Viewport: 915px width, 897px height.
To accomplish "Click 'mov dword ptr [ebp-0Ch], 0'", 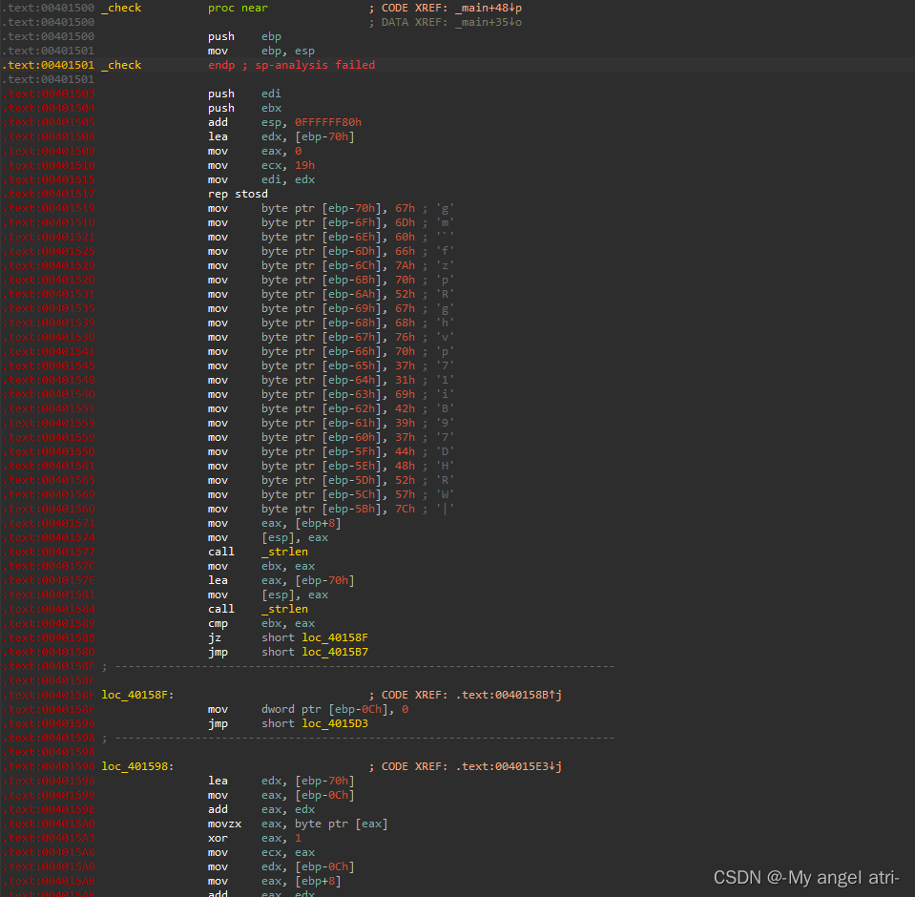I will [308, 709].
